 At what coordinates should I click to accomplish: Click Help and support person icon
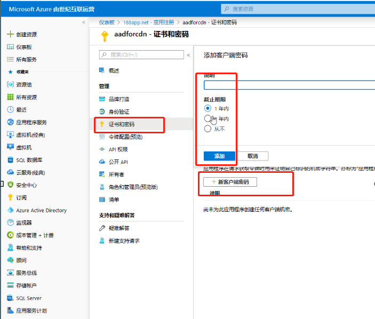pyautogui.click(x=10, y=248)
